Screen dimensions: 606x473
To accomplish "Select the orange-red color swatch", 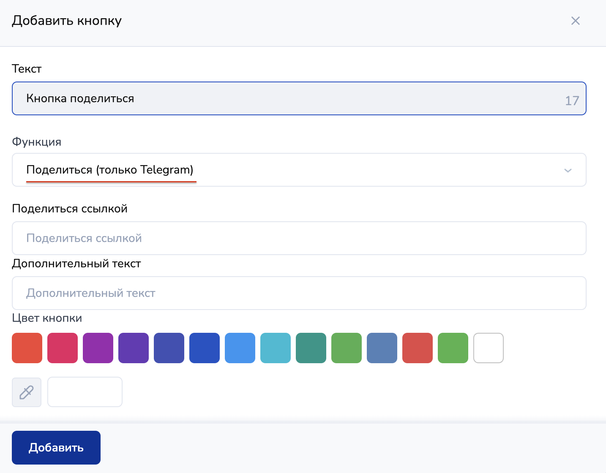I will click(x=27, y=348).
